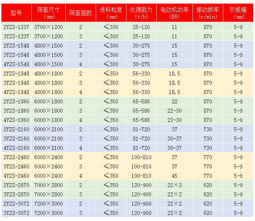Click 6000×2400 in the 3YZS-2460 row
The height and width of the screenshot is (221, 255).
pyautogui.click(x=49, y=166)
